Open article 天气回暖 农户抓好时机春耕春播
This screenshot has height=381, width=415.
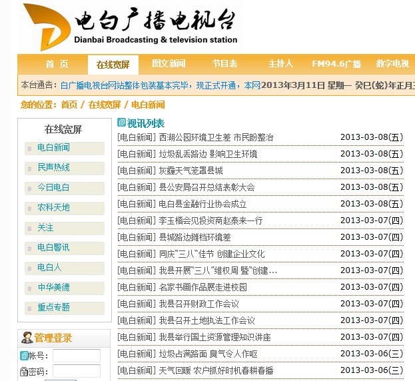pos(216,370)
